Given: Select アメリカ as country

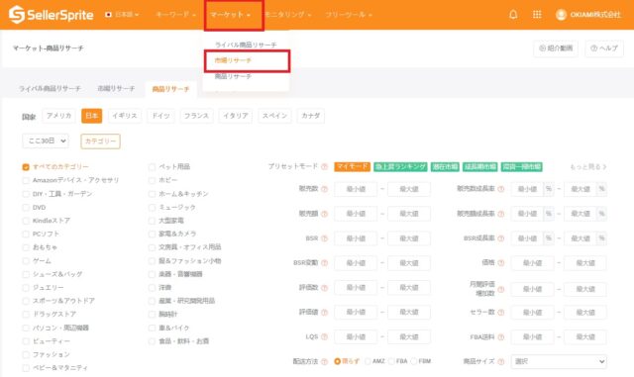Looking at the screenshot, I should click(58, 116).
